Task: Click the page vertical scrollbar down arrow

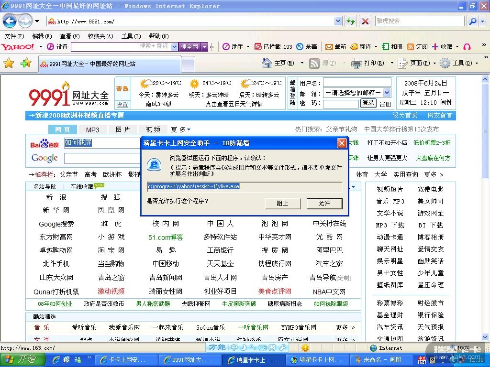Action: point(485,337)
